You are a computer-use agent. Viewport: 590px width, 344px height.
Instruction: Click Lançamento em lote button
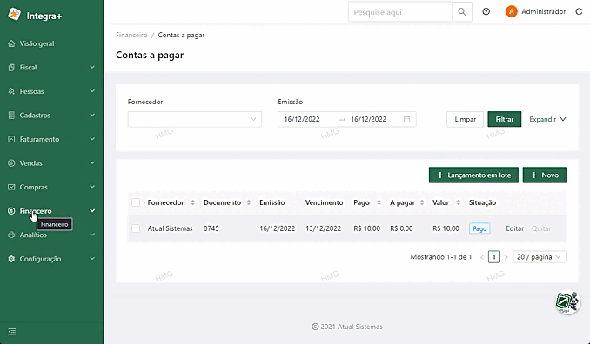pos(473,175)
